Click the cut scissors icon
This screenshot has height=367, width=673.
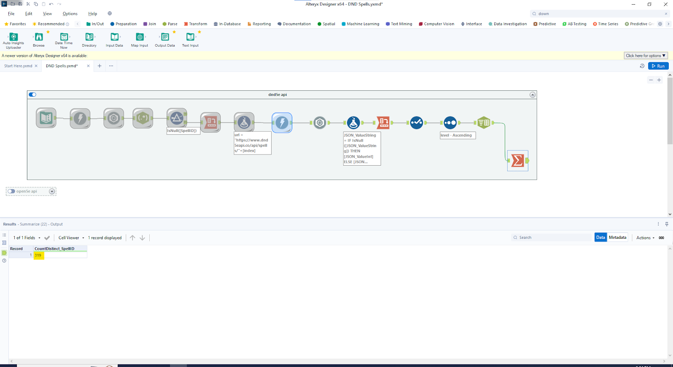coord(28,4)
